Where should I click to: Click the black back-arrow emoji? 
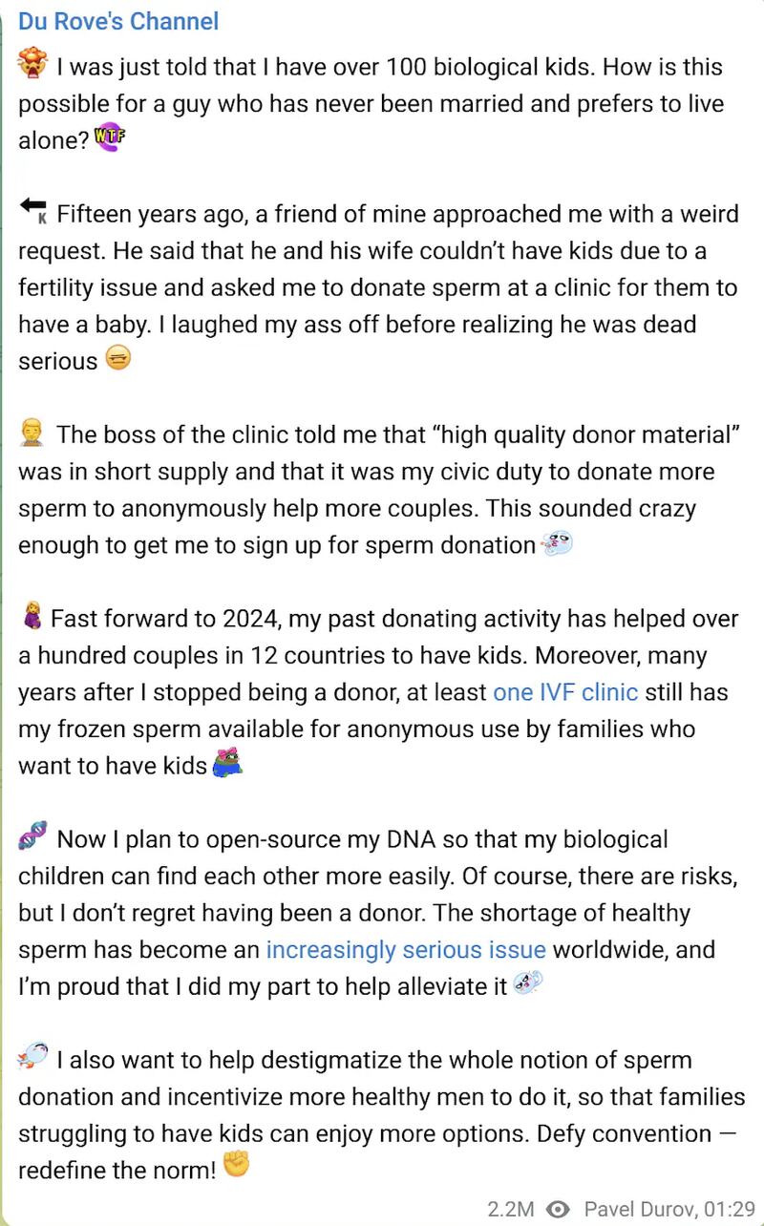click(32, 212)
